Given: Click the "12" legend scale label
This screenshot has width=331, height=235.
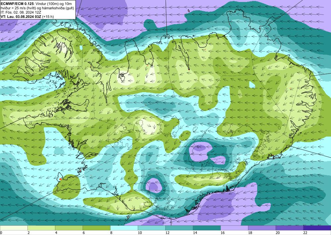Looking at the screenshot, I should tap(167, 233).
